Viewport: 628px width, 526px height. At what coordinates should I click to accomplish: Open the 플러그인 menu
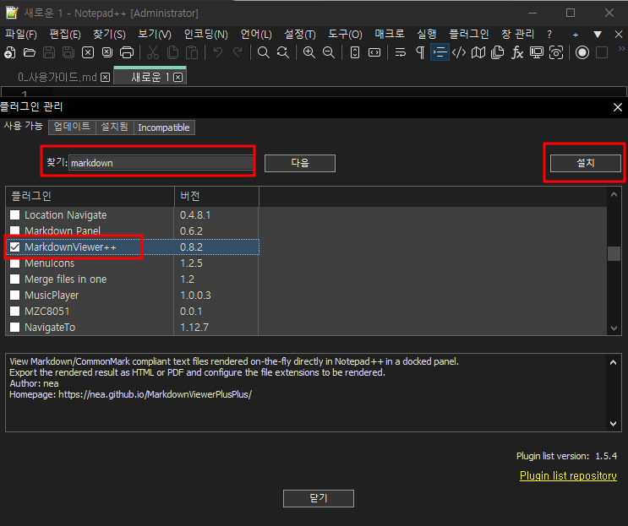click(468, 35)
